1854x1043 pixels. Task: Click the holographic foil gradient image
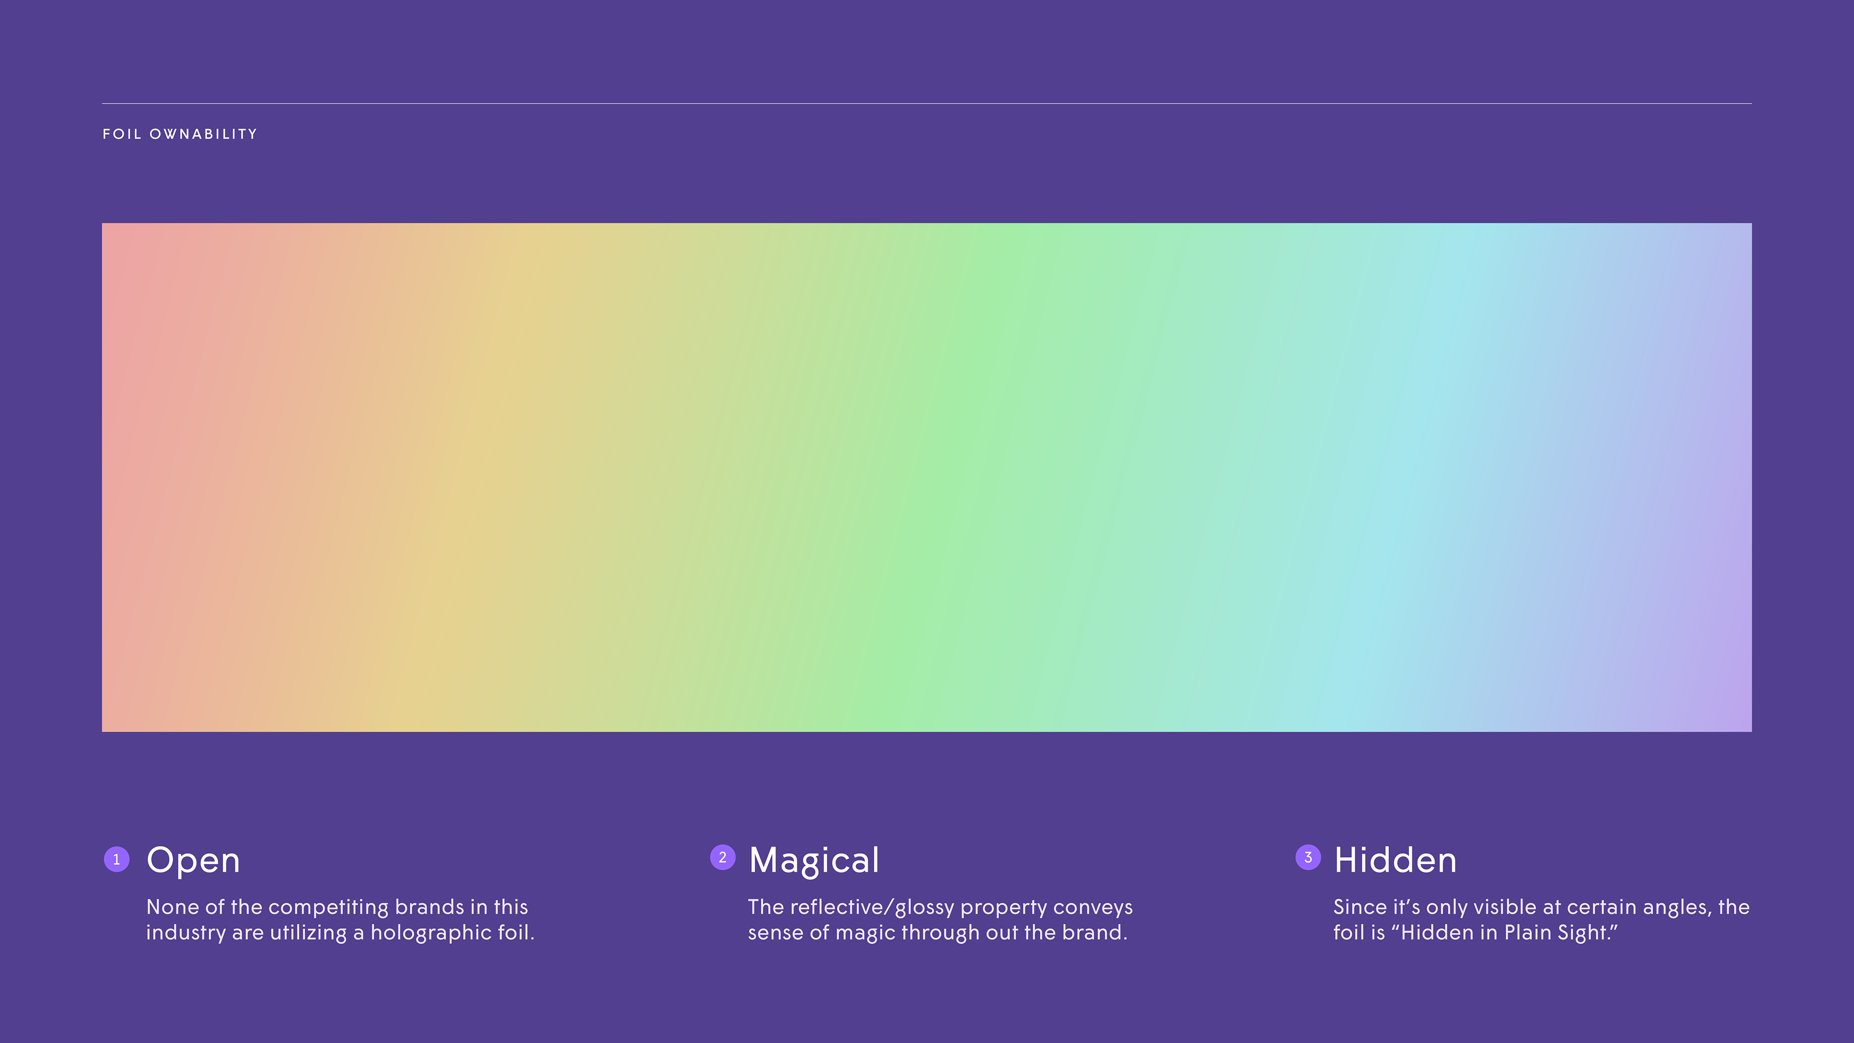click(927, 477)
